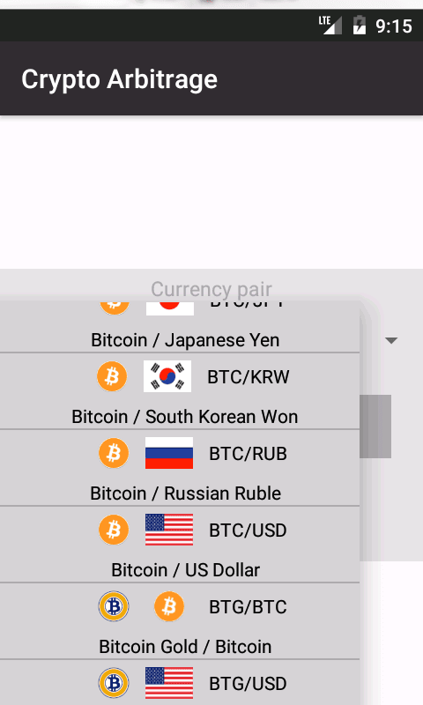
Task: Tap the Japanese flag icon
Action: [170, 308]
